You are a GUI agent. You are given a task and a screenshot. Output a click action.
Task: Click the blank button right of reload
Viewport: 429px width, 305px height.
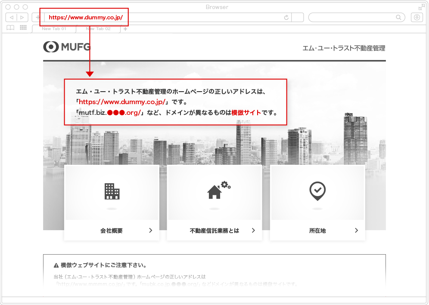tap(298, 18)
